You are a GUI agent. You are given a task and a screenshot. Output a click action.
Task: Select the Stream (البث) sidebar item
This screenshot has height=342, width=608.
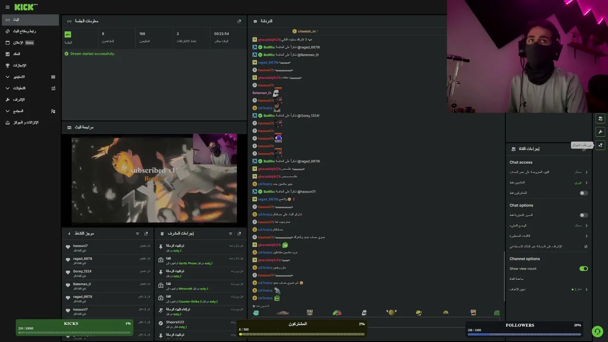[x=30, y=20]
